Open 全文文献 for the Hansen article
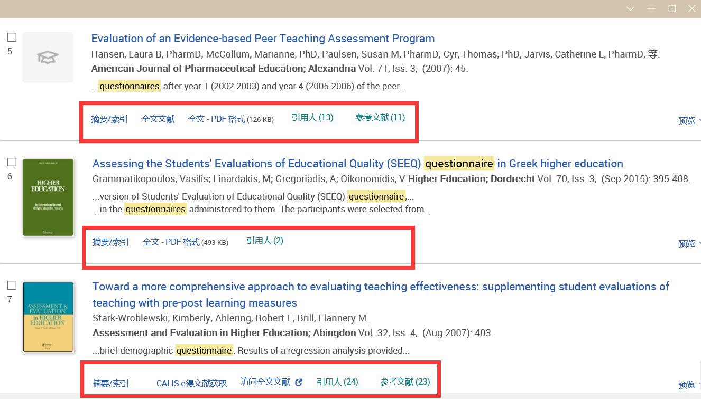 click(158, 119)
